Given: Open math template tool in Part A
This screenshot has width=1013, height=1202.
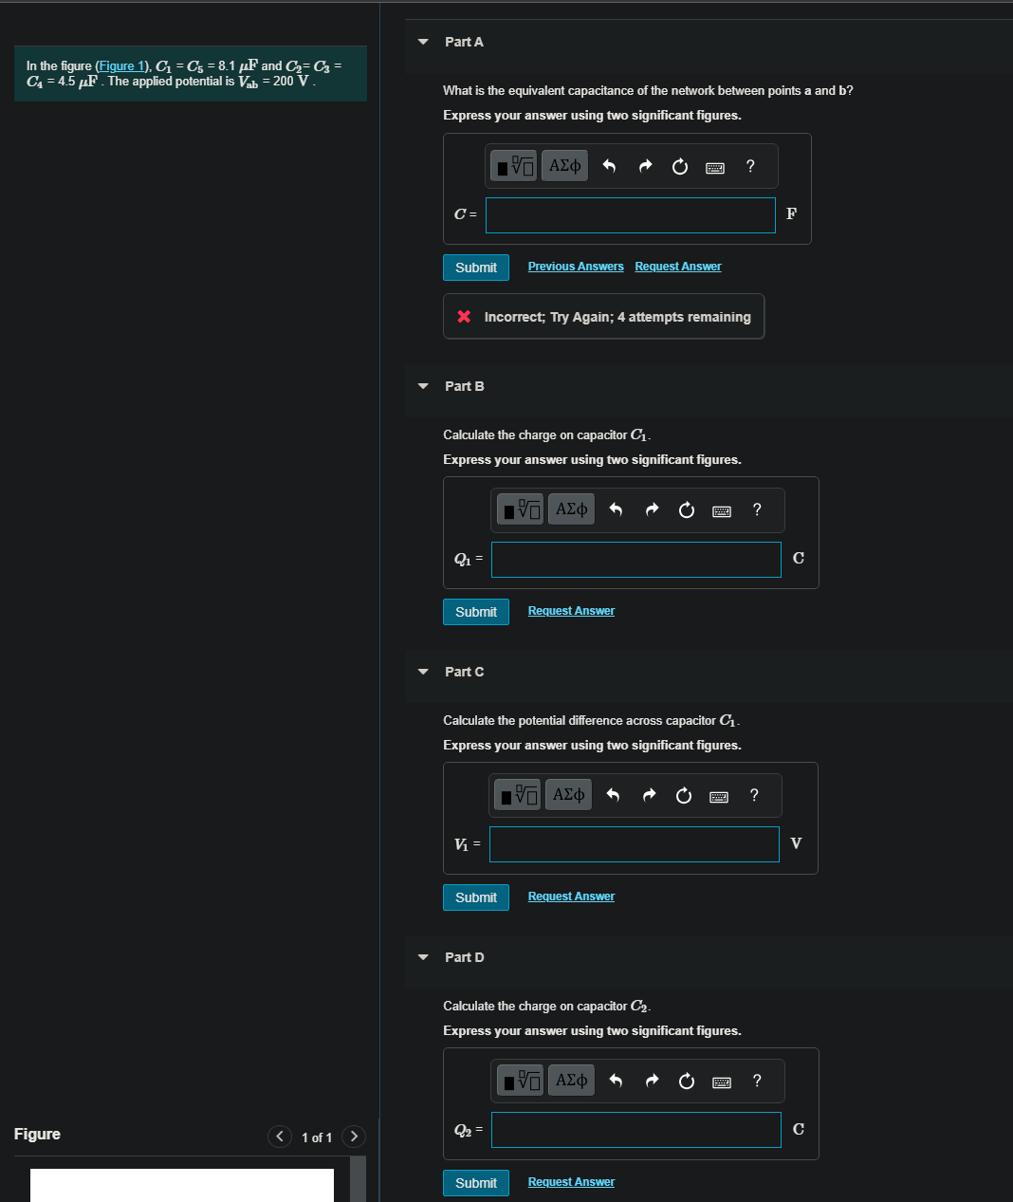Looking at the screenshot, I should [x=515, y=166].
